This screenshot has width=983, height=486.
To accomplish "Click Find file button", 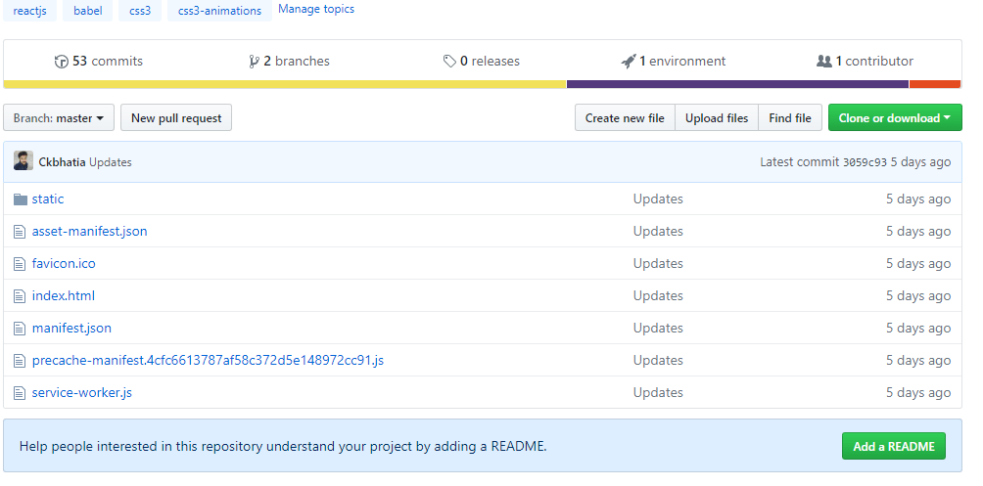I will click(x=790, y=117).
